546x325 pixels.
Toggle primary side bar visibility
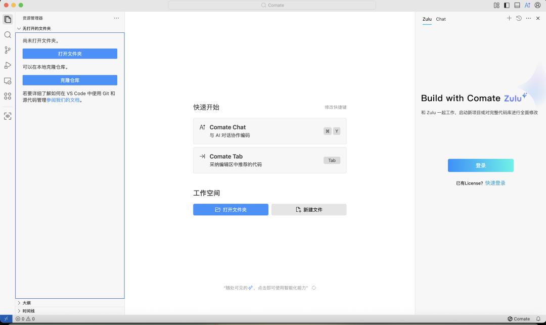pos(507,5)
